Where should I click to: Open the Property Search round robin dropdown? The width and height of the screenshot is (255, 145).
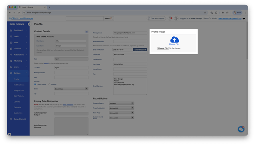coord(121,103)
